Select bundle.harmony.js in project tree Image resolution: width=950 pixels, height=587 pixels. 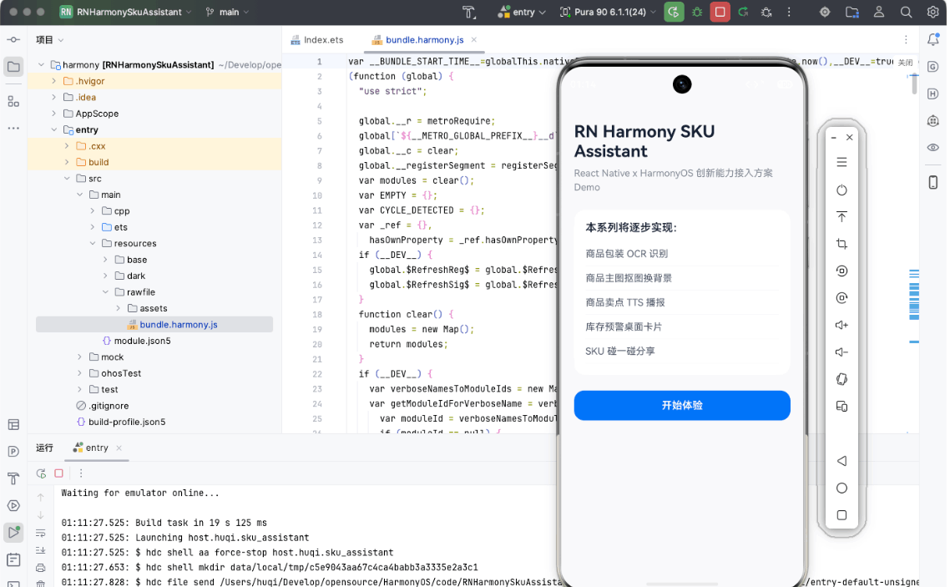(x=154, y=325)
